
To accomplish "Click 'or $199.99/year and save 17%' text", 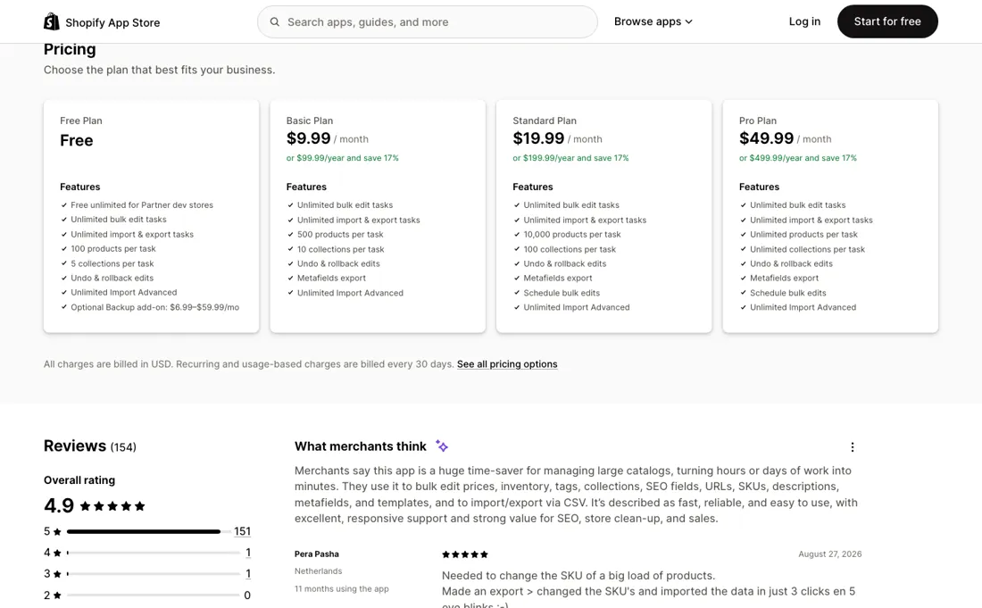I will tap(570, 158).
